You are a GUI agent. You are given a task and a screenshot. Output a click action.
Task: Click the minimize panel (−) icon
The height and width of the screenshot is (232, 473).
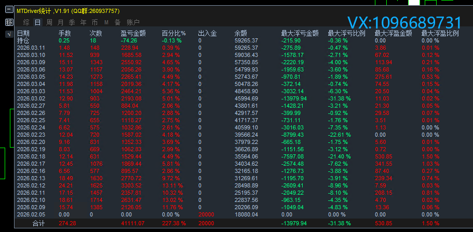(9, 10)
